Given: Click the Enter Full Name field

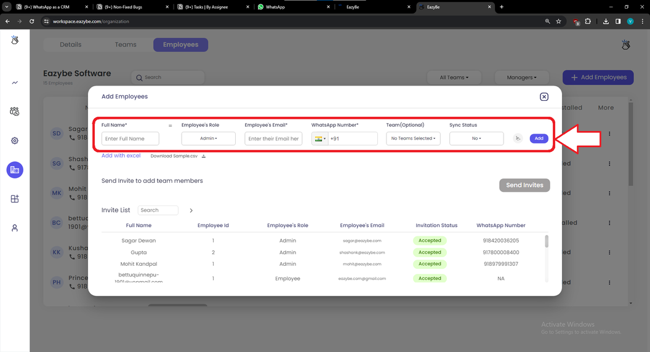Looking at the screenshot, I should [x=130, y=138].
